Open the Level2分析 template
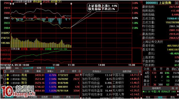Image resolution: width=179 pixels, height=99 pixels. tap(28, 68)
